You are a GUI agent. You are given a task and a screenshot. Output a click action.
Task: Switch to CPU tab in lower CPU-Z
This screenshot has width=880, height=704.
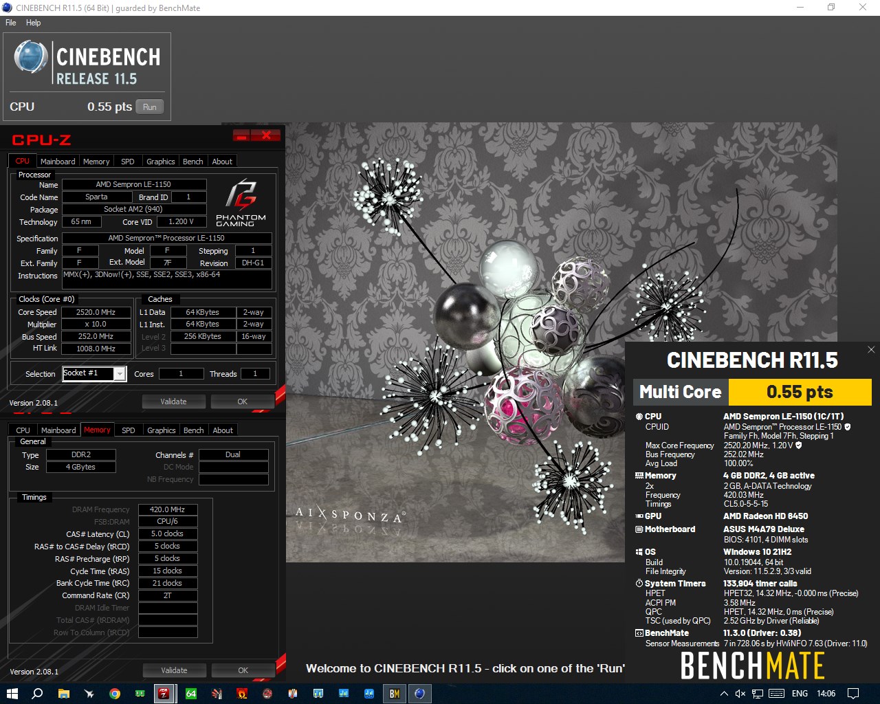point(23,430)
